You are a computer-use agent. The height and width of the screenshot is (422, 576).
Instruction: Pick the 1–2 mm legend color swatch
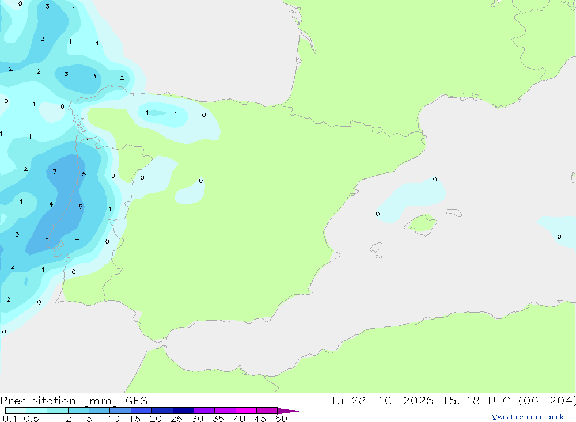point(57,410)
